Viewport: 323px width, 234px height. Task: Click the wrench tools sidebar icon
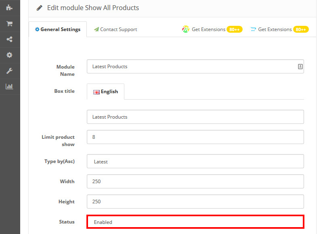(9, 71)
